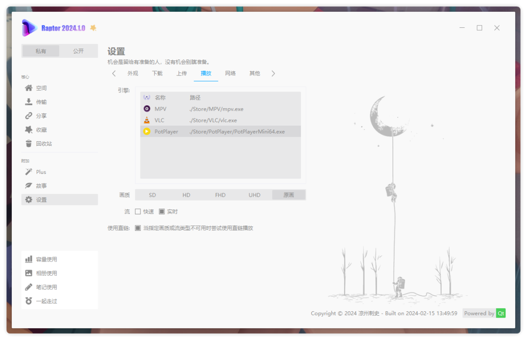Select the MPV engine row path
This screenshot has height=340, width=527.
(x=217, y=109)
